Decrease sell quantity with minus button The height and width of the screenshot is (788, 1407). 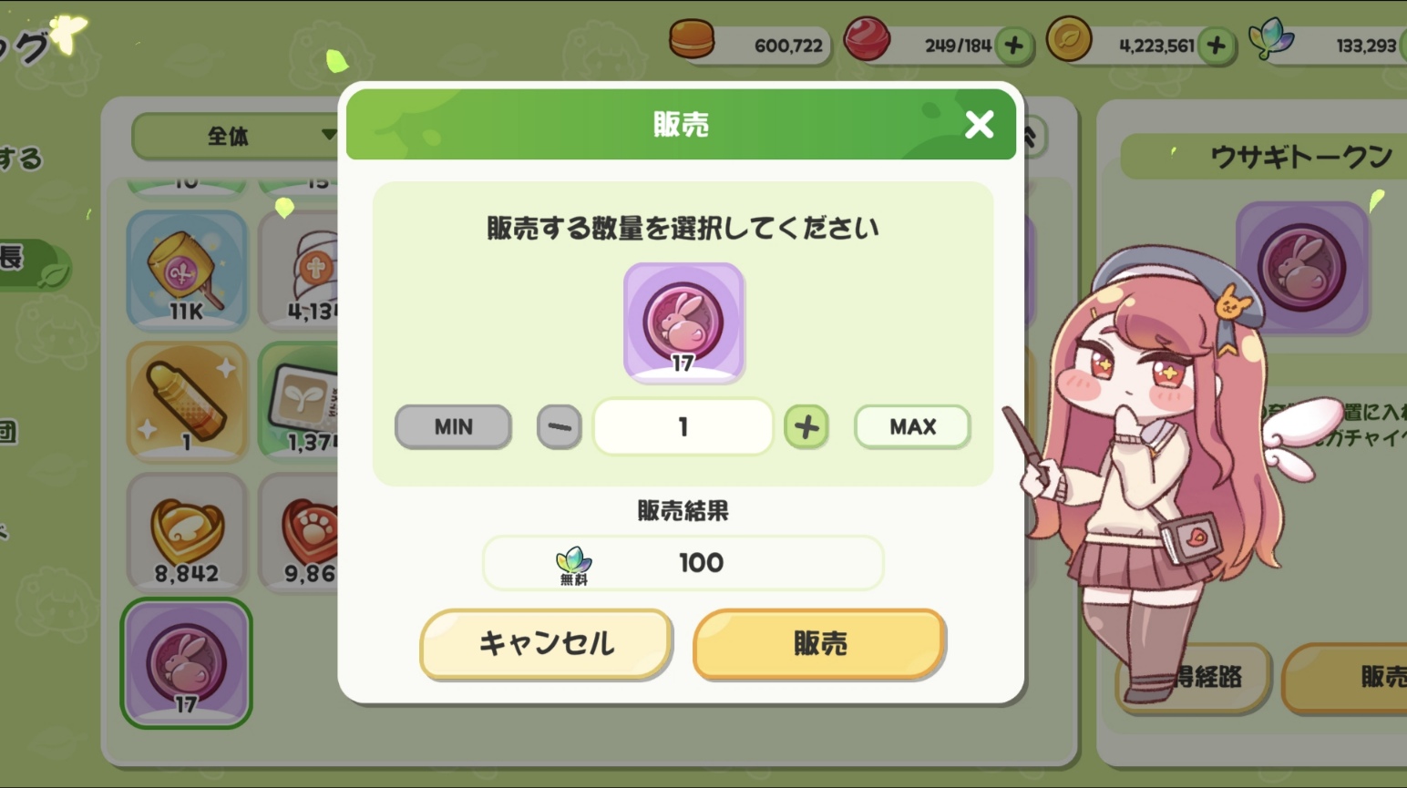point(559,427)
